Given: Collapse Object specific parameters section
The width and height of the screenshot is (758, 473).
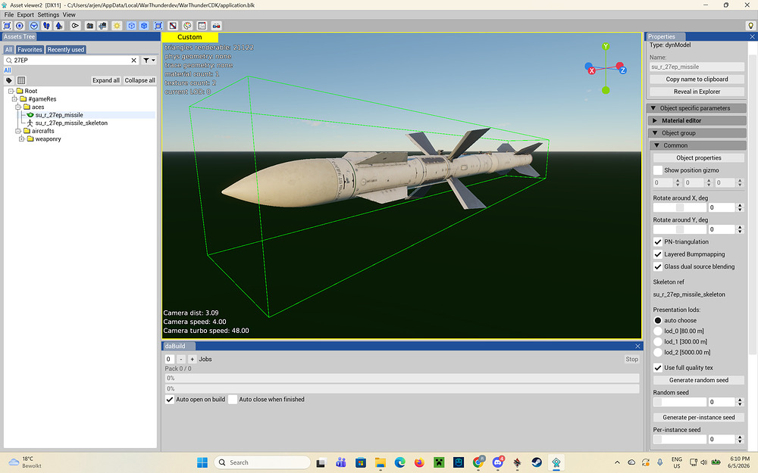Looking at the screenshot, I should pyautogui.click(x=697, y=108).
